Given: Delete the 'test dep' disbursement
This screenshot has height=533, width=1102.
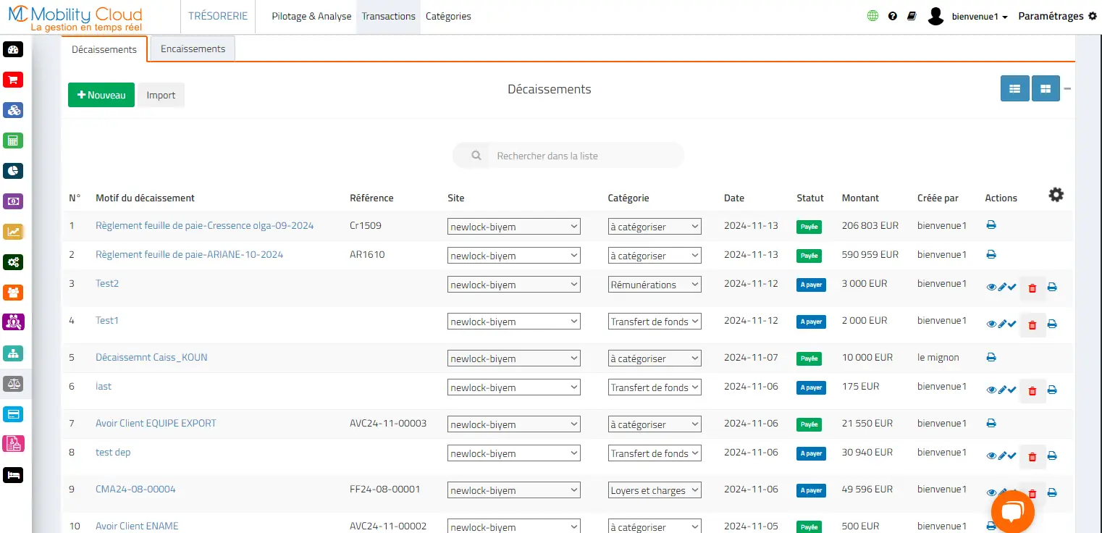Looking at the screenshot, I should 1032,456.
